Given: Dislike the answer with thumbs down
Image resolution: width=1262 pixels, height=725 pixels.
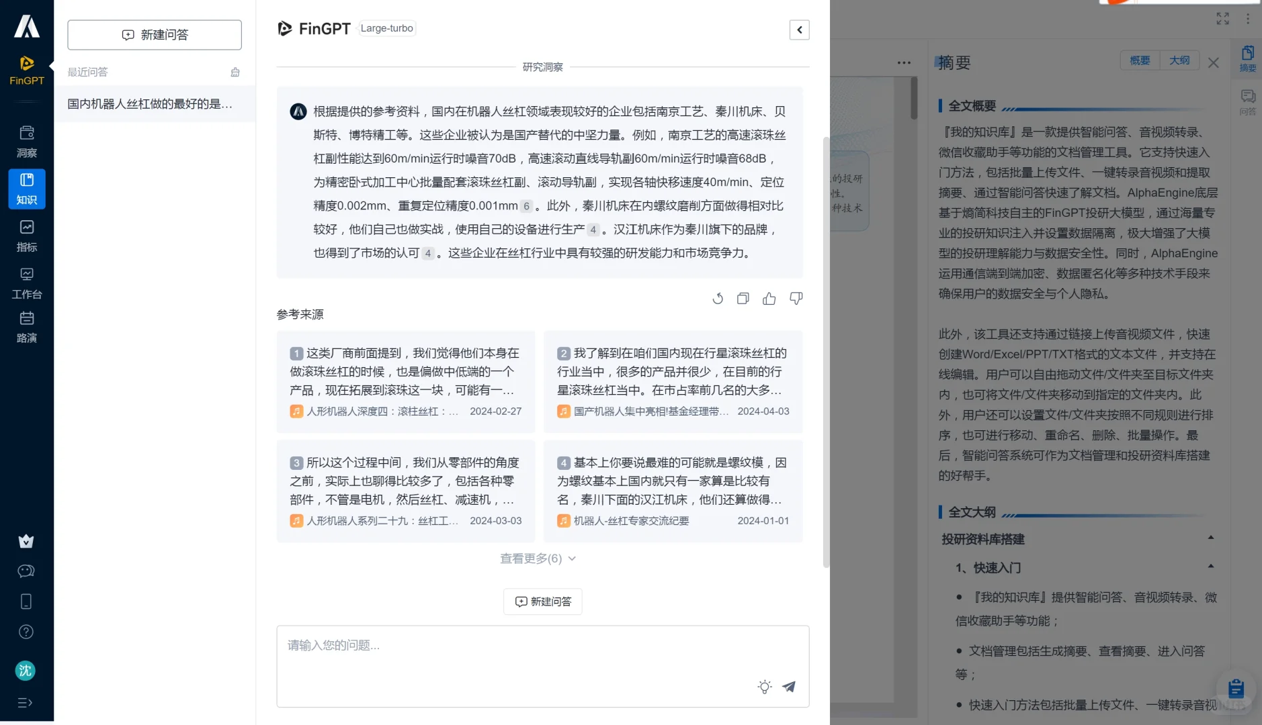Looking at the screenshot, I should point(796,299).
